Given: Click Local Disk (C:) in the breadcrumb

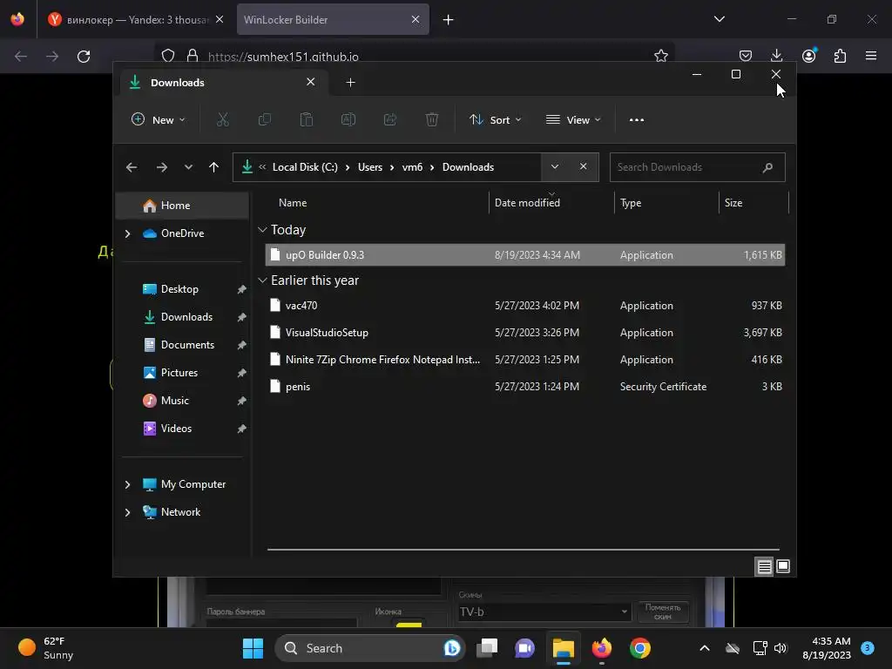Looking at the screenshot, I should [x=305, y=167].
